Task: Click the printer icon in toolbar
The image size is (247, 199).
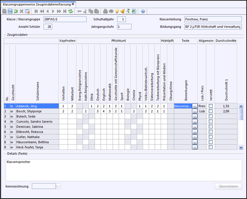Action: tap(105, 11)
